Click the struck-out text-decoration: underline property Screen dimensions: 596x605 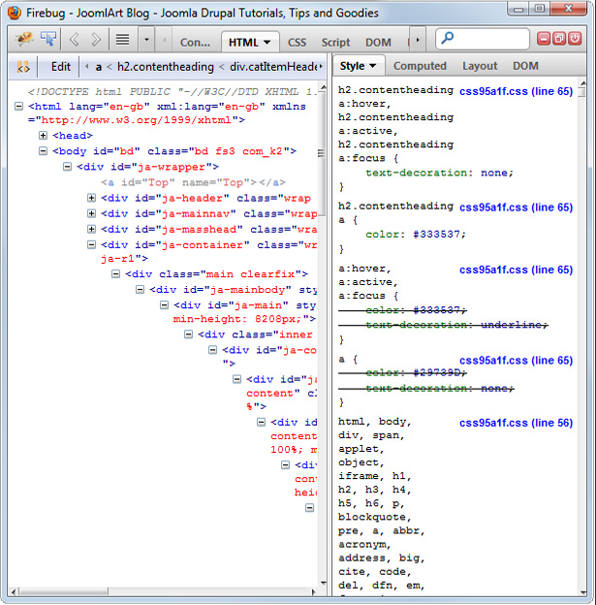456,325
